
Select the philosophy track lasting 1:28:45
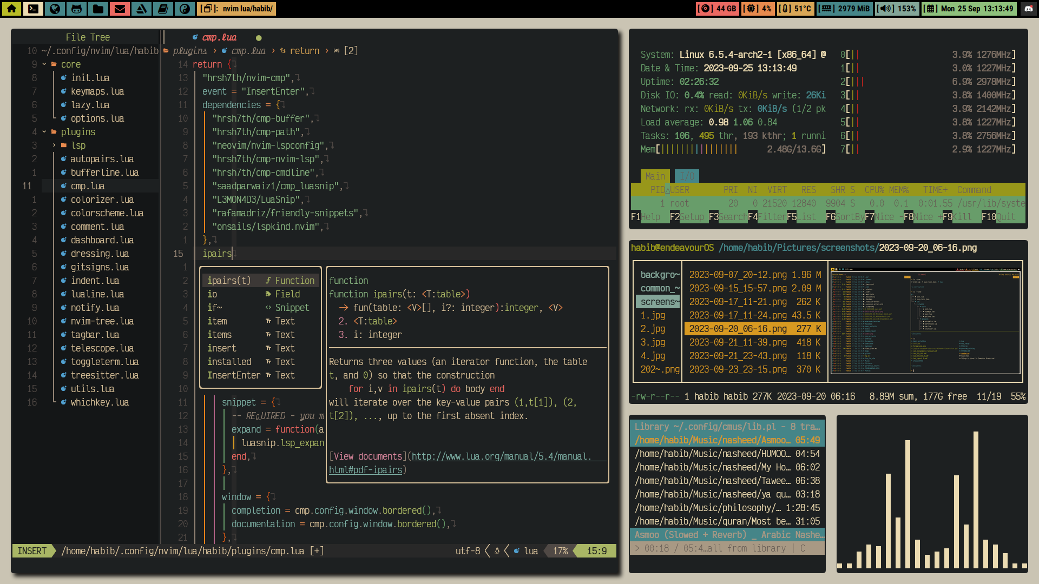point(727,508)
